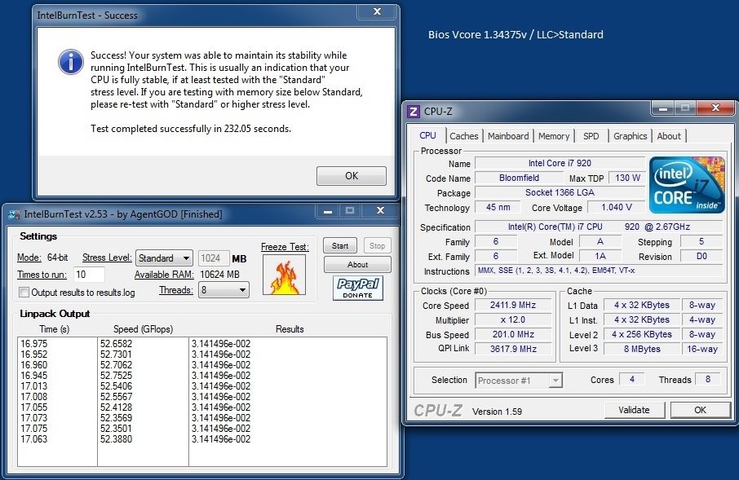This screenshot has height=480, width=739.
Task: Click the 1.040 V core voltage value
Action: pos(616,207)
